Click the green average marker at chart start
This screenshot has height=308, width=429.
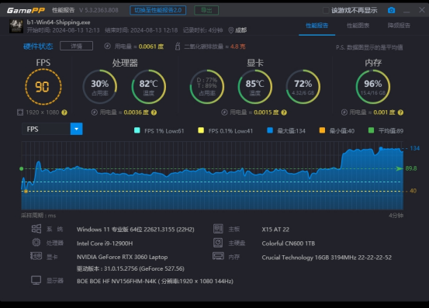click(x=22, y=169)
